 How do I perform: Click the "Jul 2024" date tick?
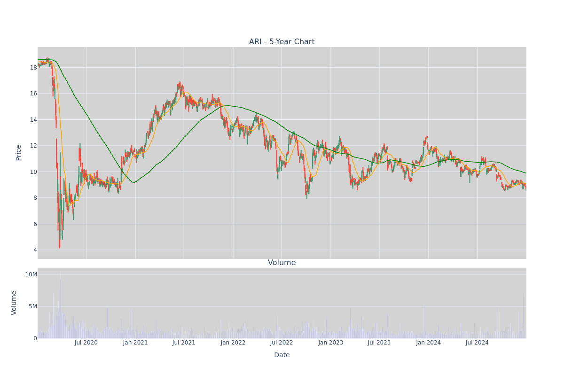click(x=477, y=343)
